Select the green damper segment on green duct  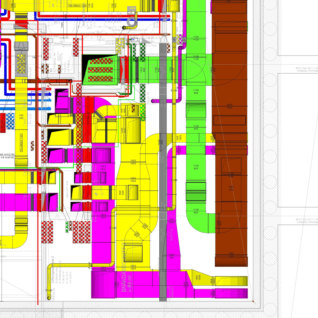(x=196, y=192)
